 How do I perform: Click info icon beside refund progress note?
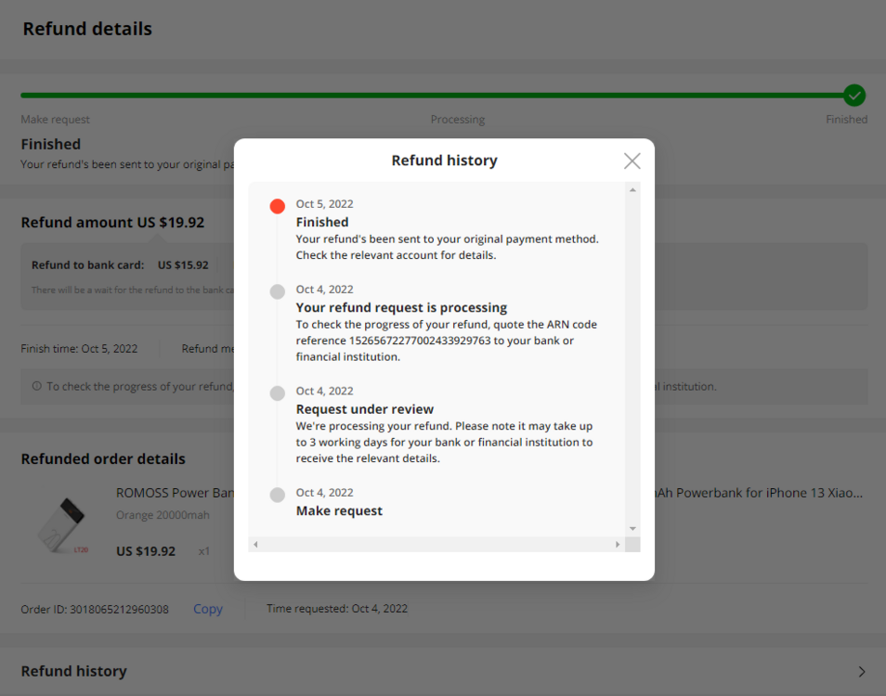click(x=36, y=386)
